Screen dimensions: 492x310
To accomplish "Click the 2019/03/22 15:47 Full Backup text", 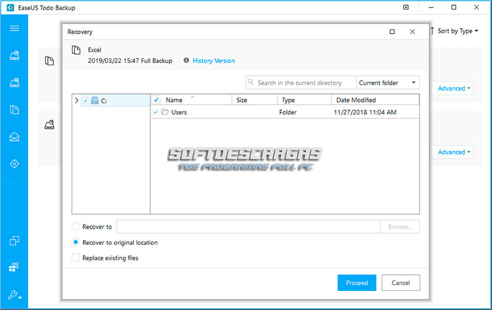I will point(130,61).
